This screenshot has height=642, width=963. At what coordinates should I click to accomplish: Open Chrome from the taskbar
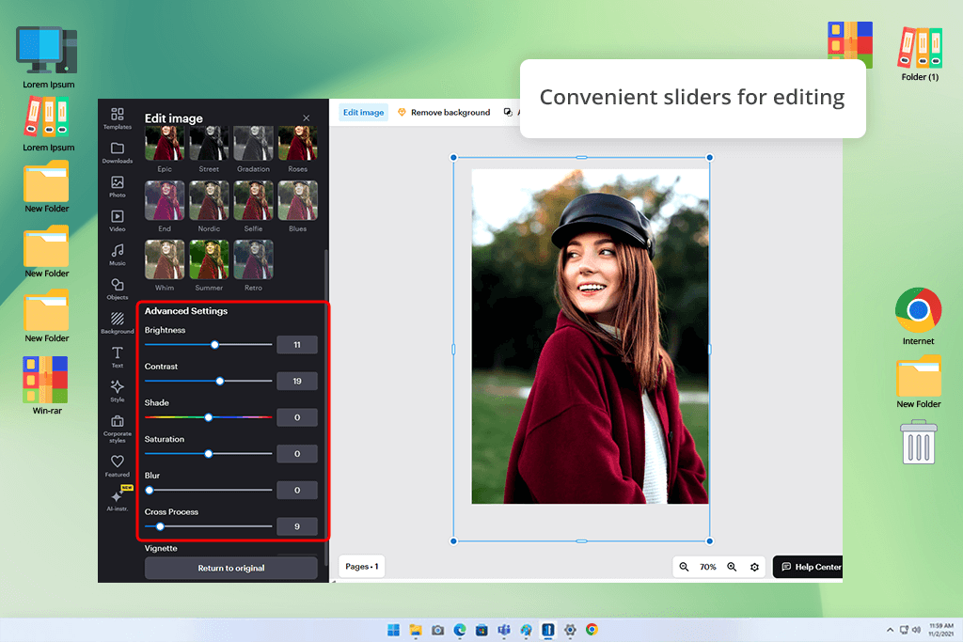[x=592, y=630]
